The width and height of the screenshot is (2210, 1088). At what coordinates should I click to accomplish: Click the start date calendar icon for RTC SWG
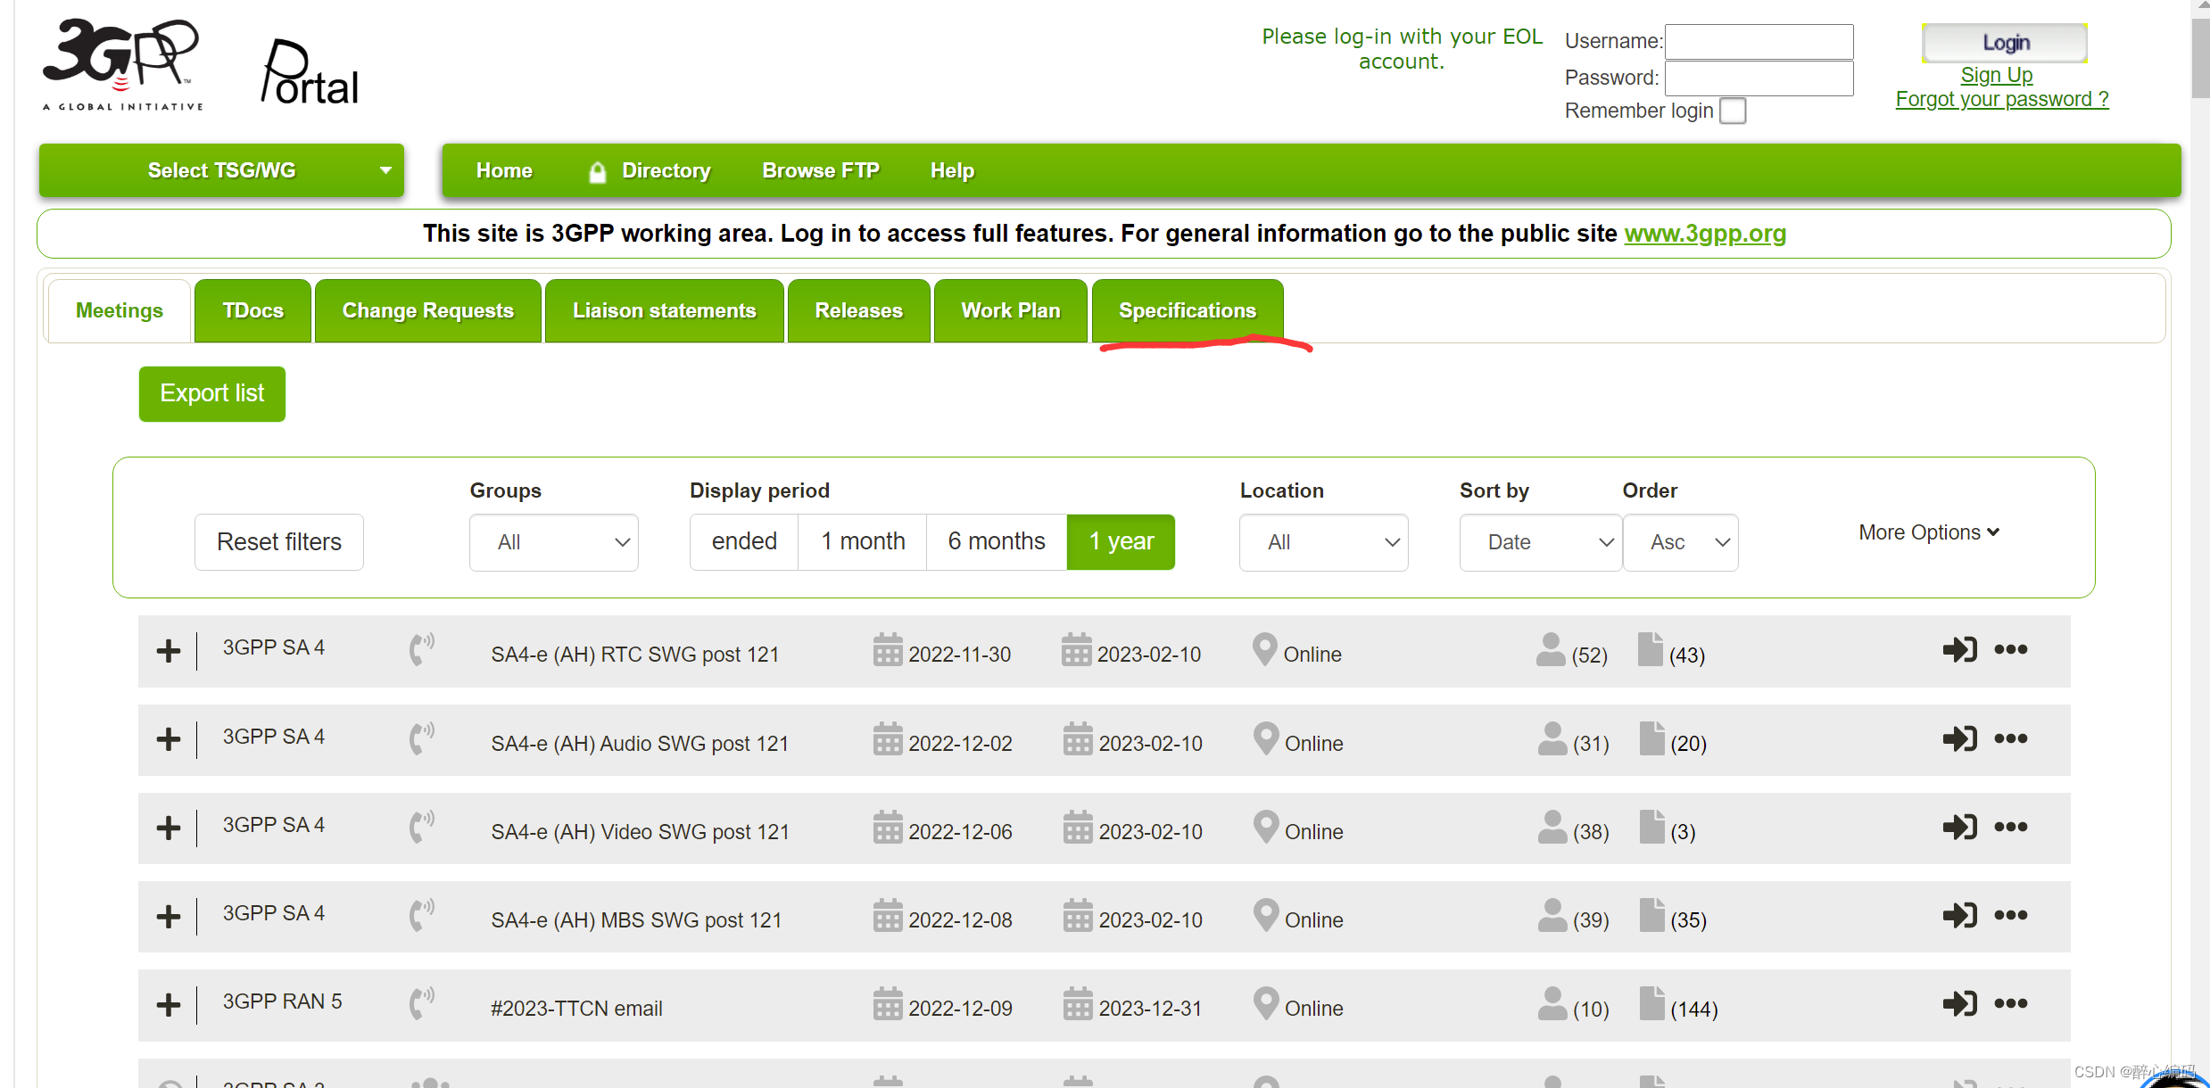pyautogui.click(x=887, y=650)
